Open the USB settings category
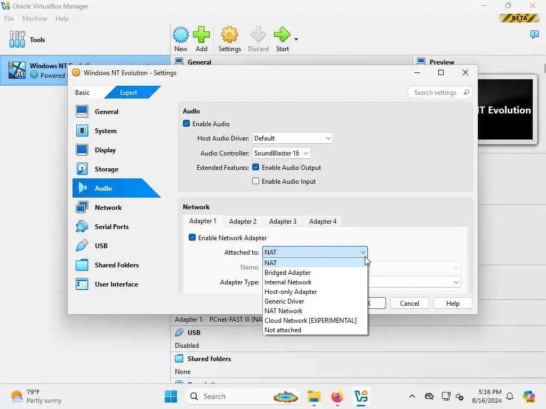The width and height of the screenshot is (546, 409). pos(116,246)
